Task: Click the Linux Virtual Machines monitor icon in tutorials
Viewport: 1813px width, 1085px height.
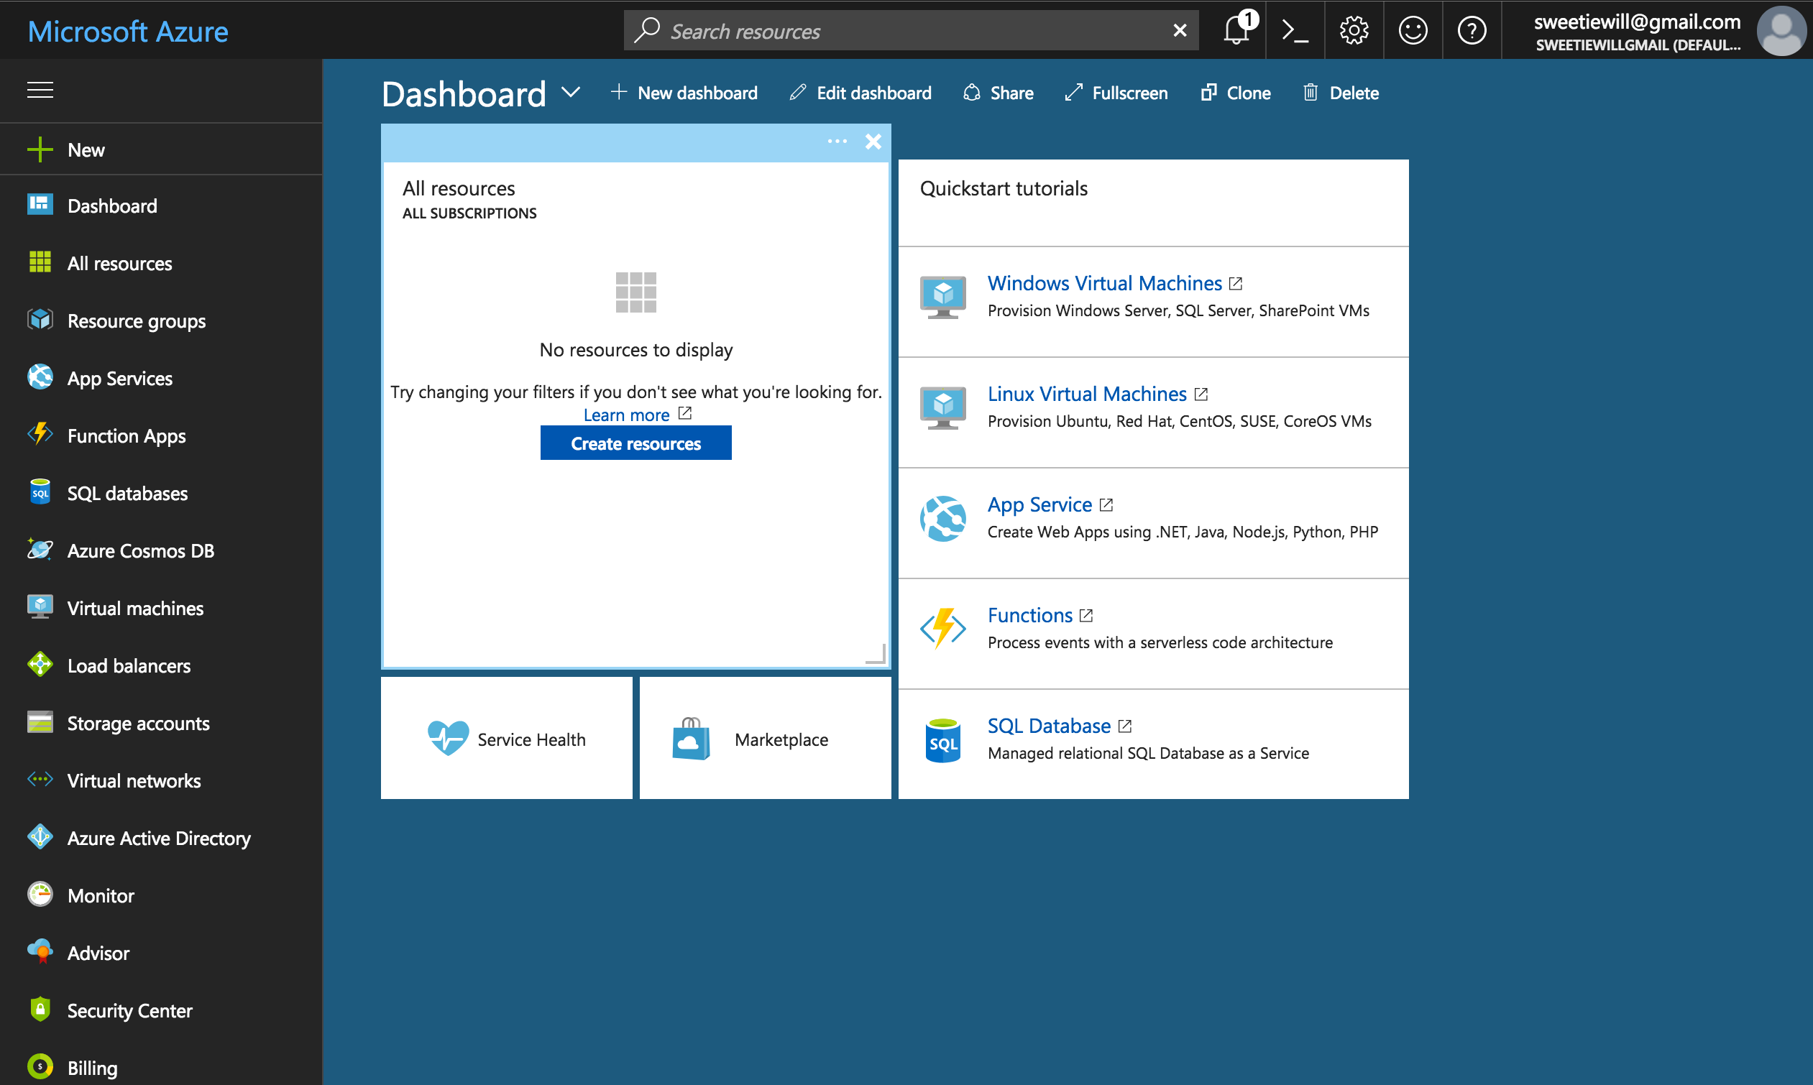Action: click(942, 407)
